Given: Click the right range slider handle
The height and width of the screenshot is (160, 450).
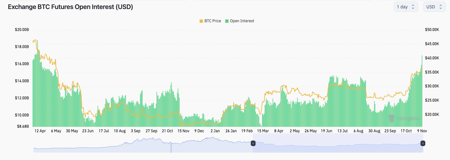Looking at the screenshot, I should 423,143.
